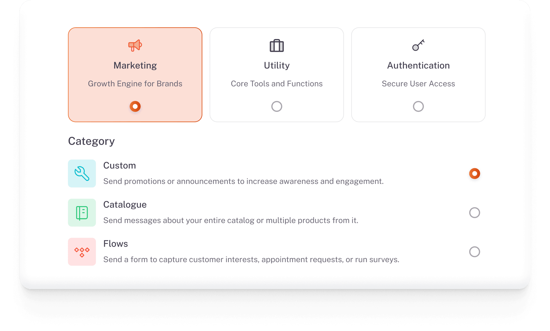
Task: Click the Authentication card title
Action: point(418,66)
